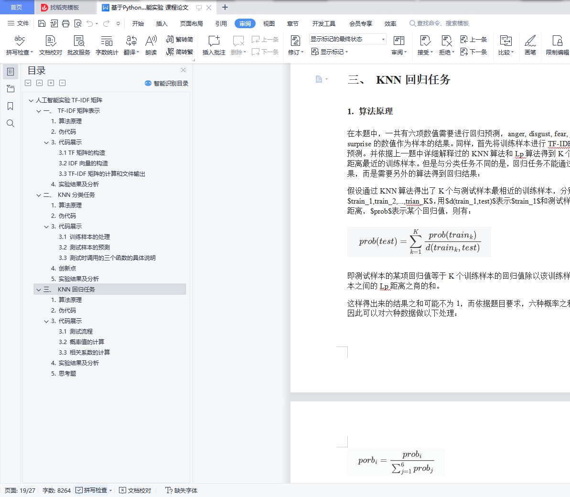Collapse the root 人工智能实验 TF-IDF 矩阵 node
Image resolution: width=570 pixels, height=497 pixels.
(31, 100)
